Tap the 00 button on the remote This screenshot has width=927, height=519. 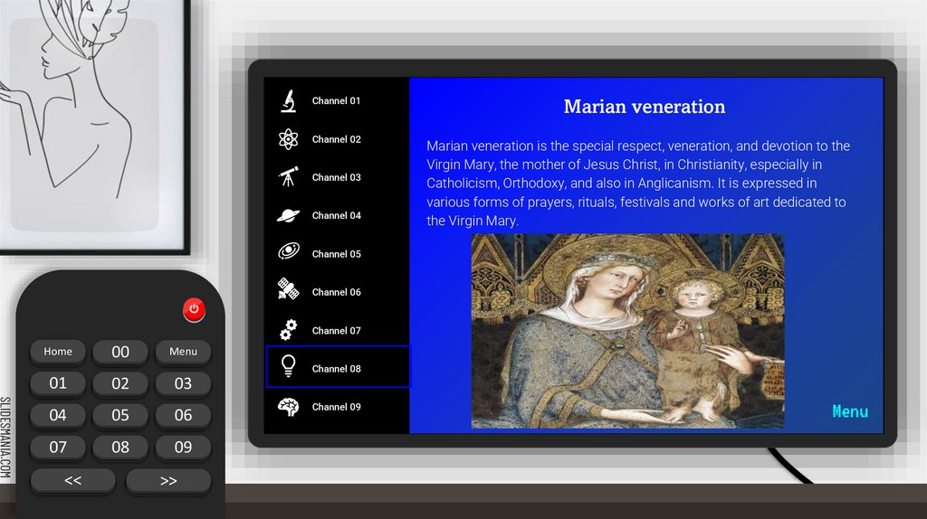pos(120,352)
